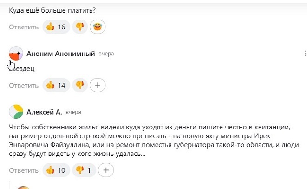This screenshot has height=189, width=307.
Task: Open Алексей А. profile name link
Action: (x=44, y=112)
